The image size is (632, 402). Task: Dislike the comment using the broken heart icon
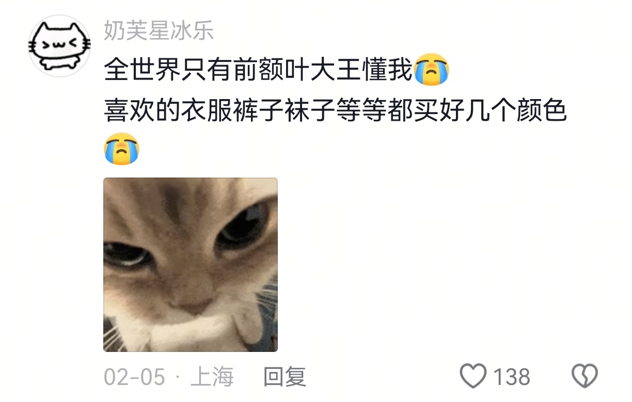tap(584, 376)
